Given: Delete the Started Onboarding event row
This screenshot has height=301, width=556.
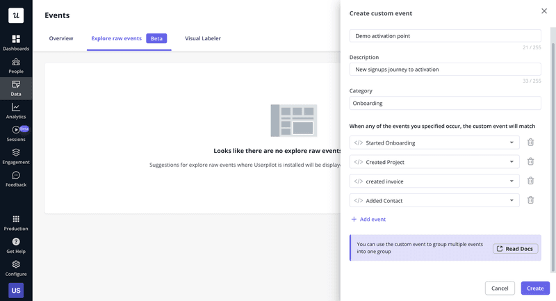Looking at the screenshot, I should click(x=530, y=143).
